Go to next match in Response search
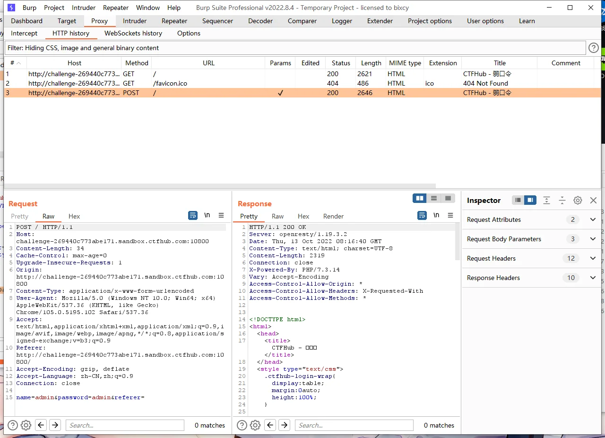Screen dimensions: 605x438 coord(284,425)
